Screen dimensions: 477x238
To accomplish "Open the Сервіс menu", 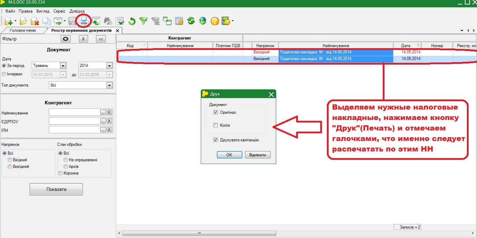I will point(59,11).
